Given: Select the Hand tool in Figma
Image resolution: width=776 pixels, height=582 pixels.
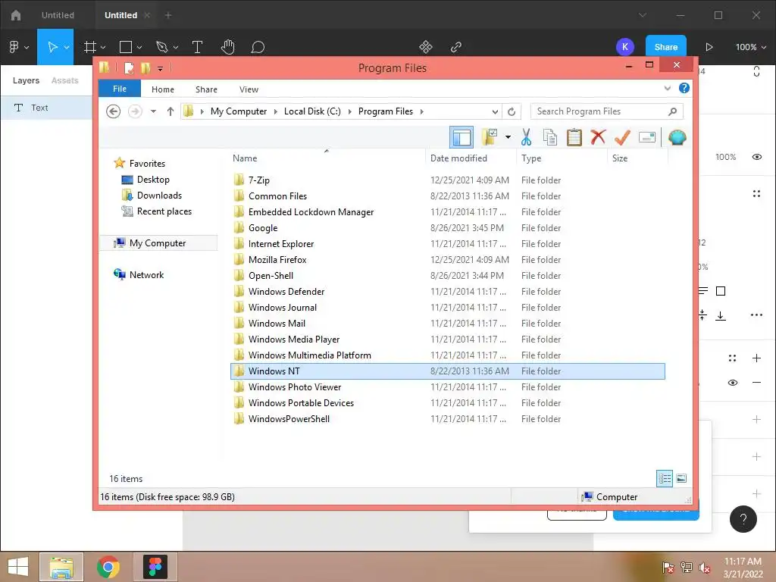Looking at the screenshot, I should 227,47.
